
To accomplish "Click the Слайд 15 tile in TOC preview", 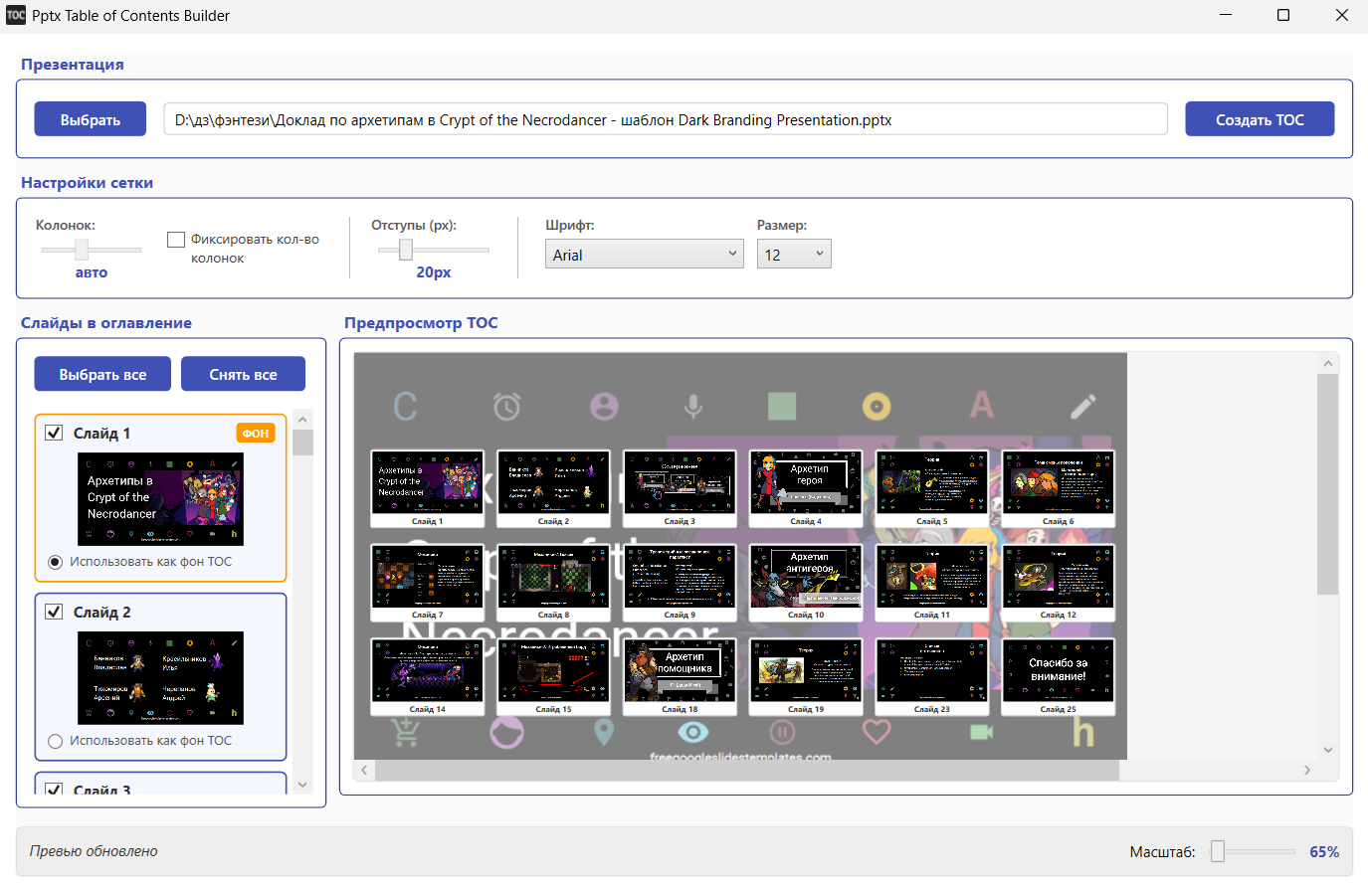I will [x=553, y=676].
